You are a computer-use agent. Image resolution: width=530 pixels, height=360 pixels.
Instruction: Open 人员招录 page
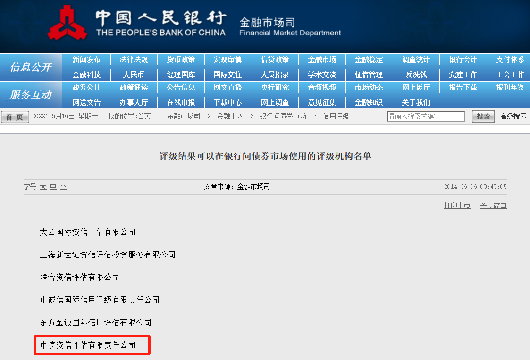pos(275,74)
